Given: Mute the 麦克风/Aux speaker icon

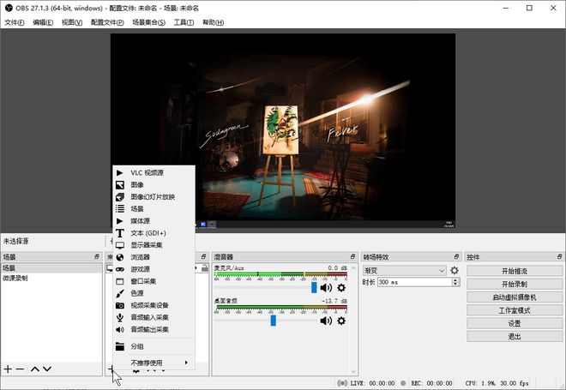Looking at the screenshot, I should tap(325, 288).
